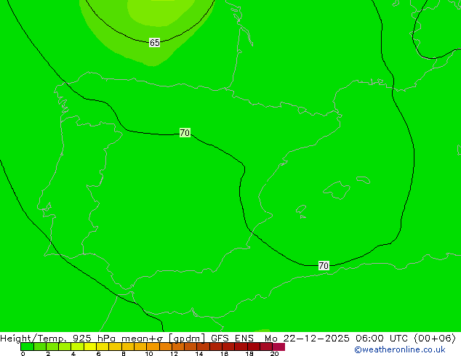Click the Mallorca island outline

(337, 190)
